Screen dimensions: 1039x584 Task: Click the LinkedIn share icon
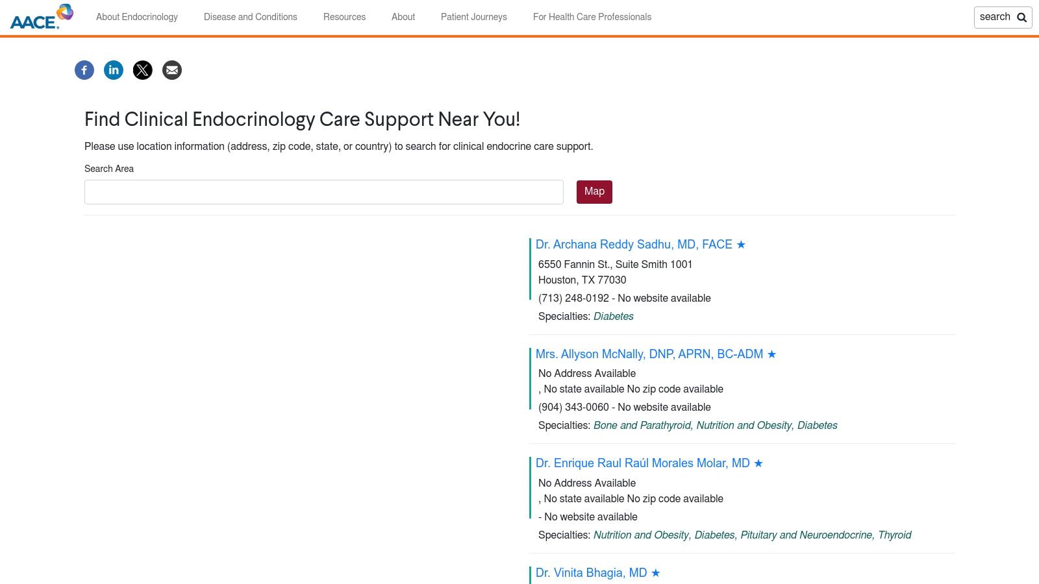pos(114,70)
